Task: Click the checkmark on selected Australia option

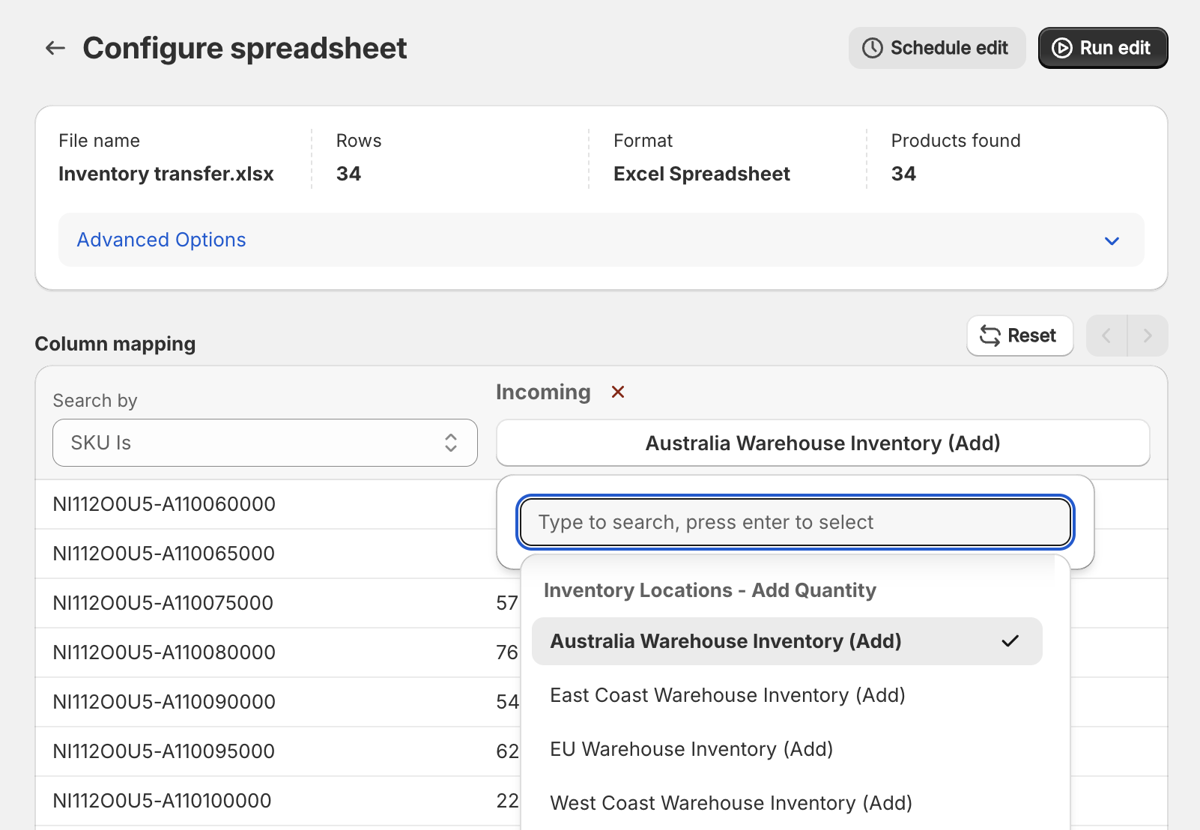Action: click(x=1010, y=641)
